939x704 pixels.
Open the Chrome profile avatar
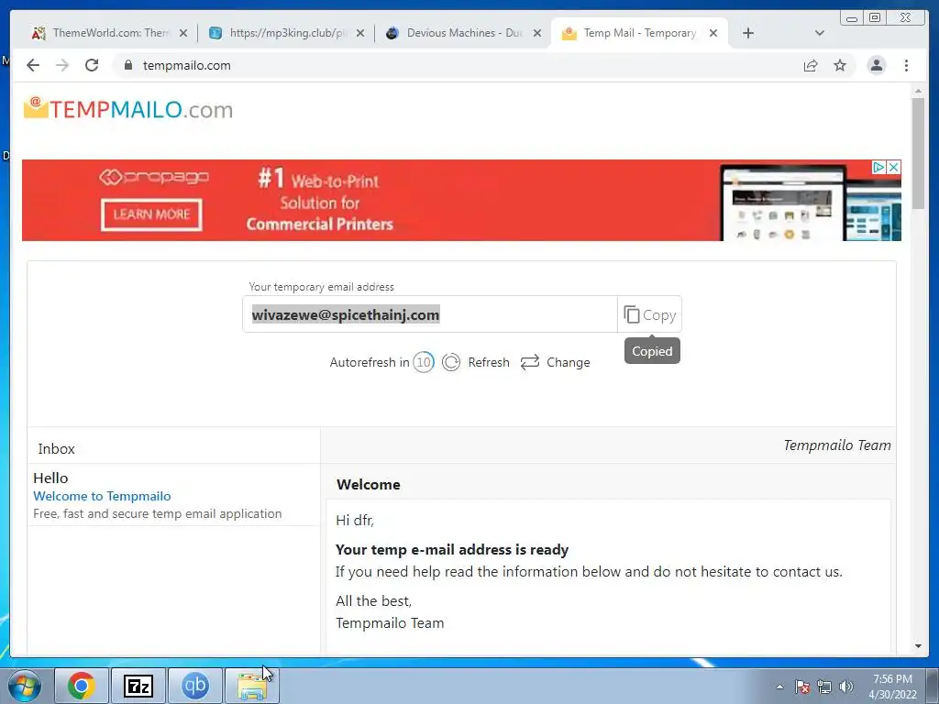[876, 65]
